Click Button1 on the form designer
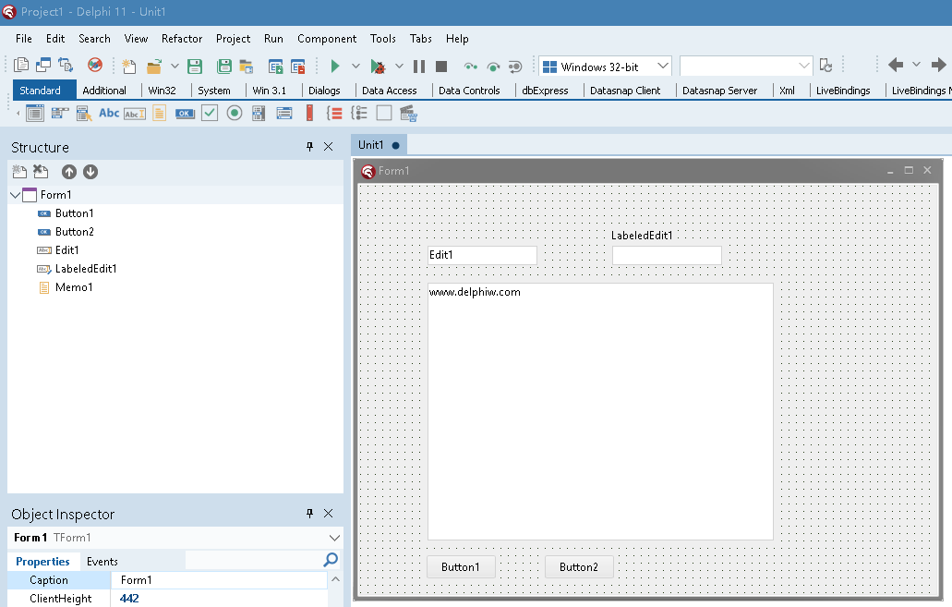Screen dimensions: 952x607 click(x=461, y=567)
